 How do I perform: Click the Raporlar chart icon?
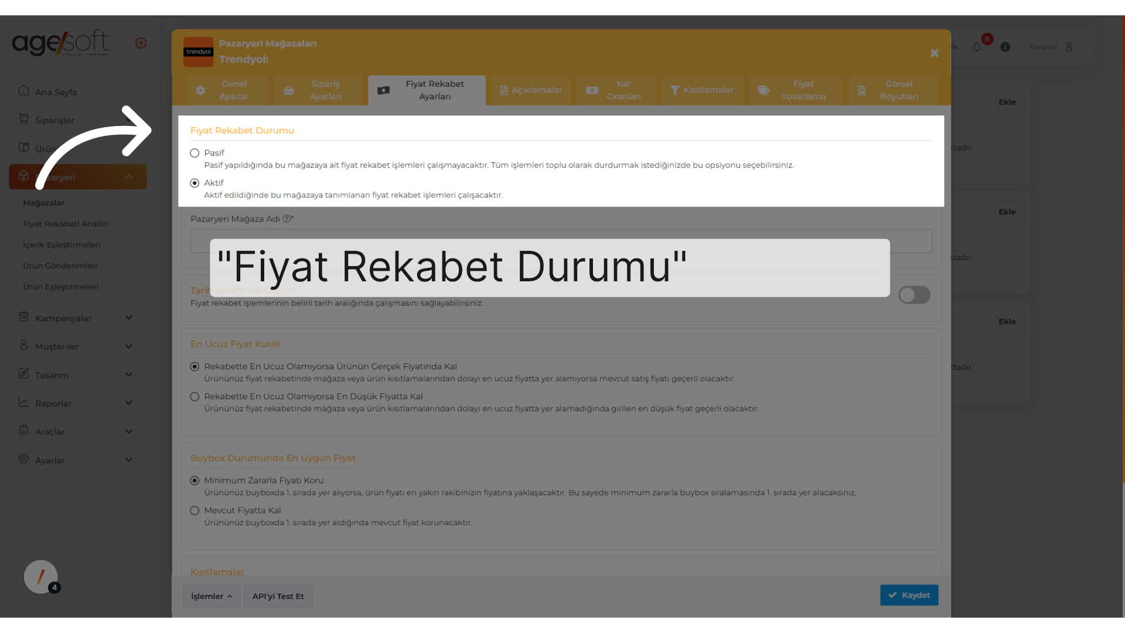click(23, 401)
